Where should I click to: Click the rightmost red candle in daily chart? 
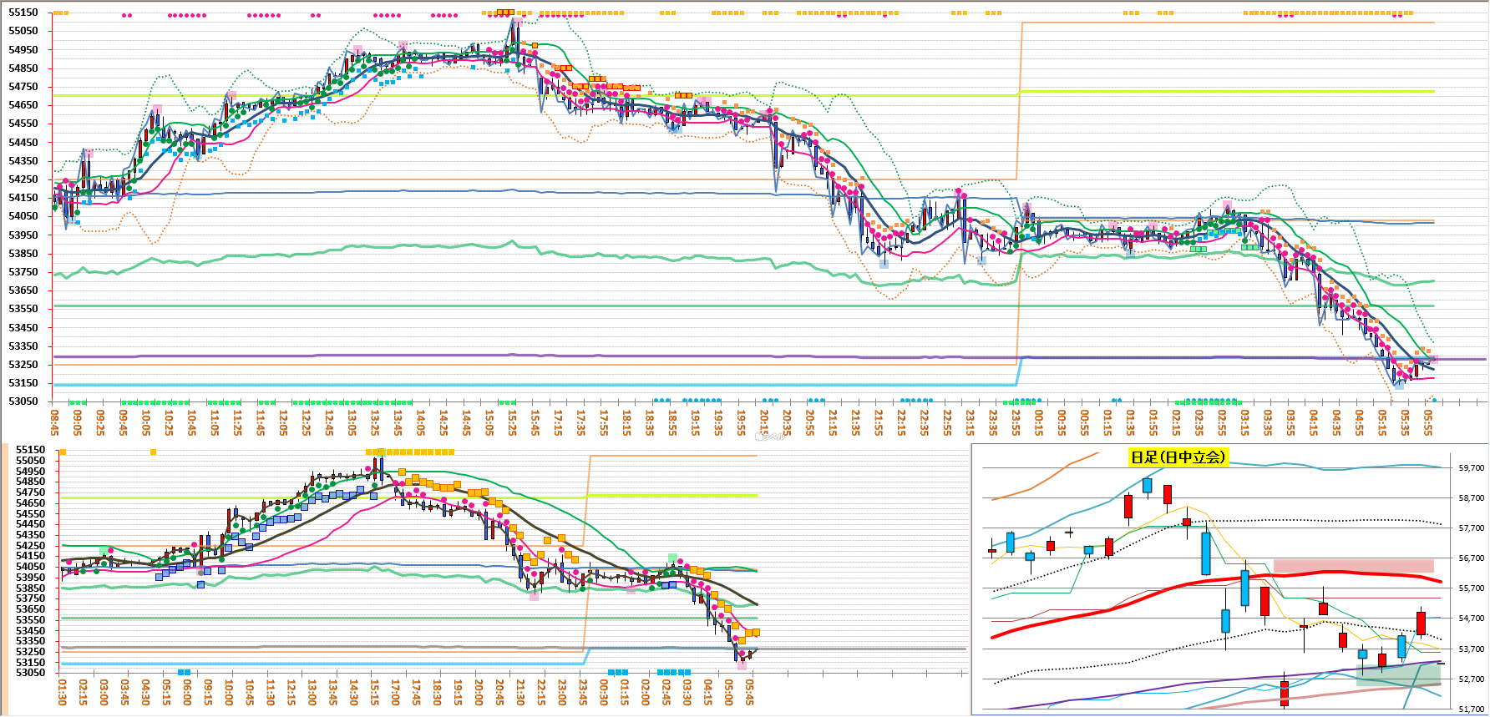click(x=1421, y=623)
